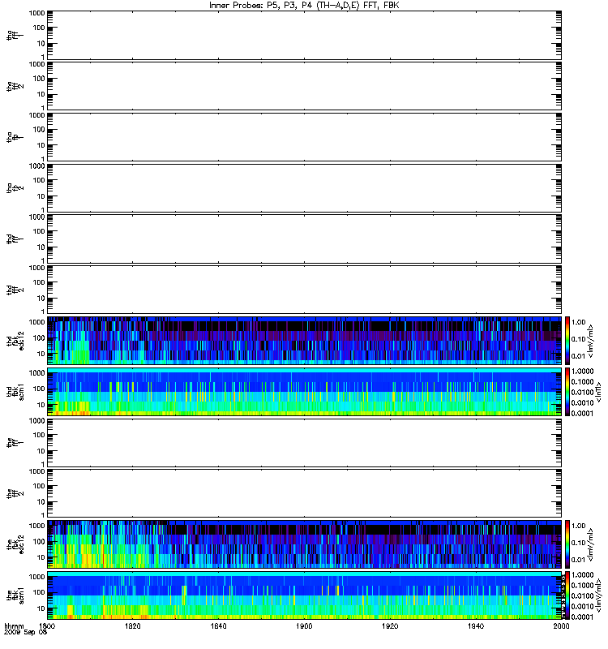
Task: Click the 1000 y-axis tick of the fbk edc12
Action: pyautogui.click(x=36, y=526)
